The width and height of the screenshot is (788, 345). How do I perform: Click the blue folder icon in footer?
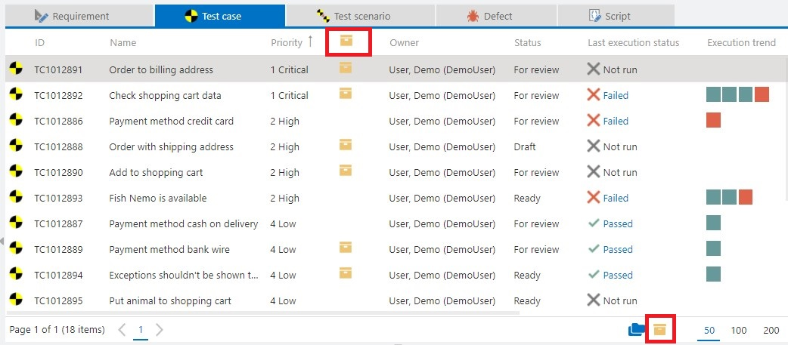tap(637, 329)
